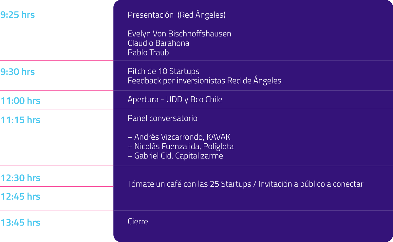
Task: Select panelist Nicolás Fuenzalida, Políglota
Action: click(x=181, y=147)
